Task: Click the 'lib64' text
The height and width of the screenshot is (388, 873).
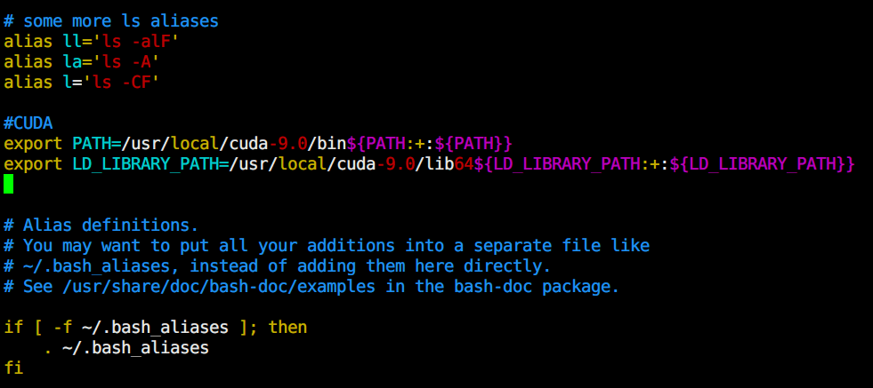Action: [450, 164]
